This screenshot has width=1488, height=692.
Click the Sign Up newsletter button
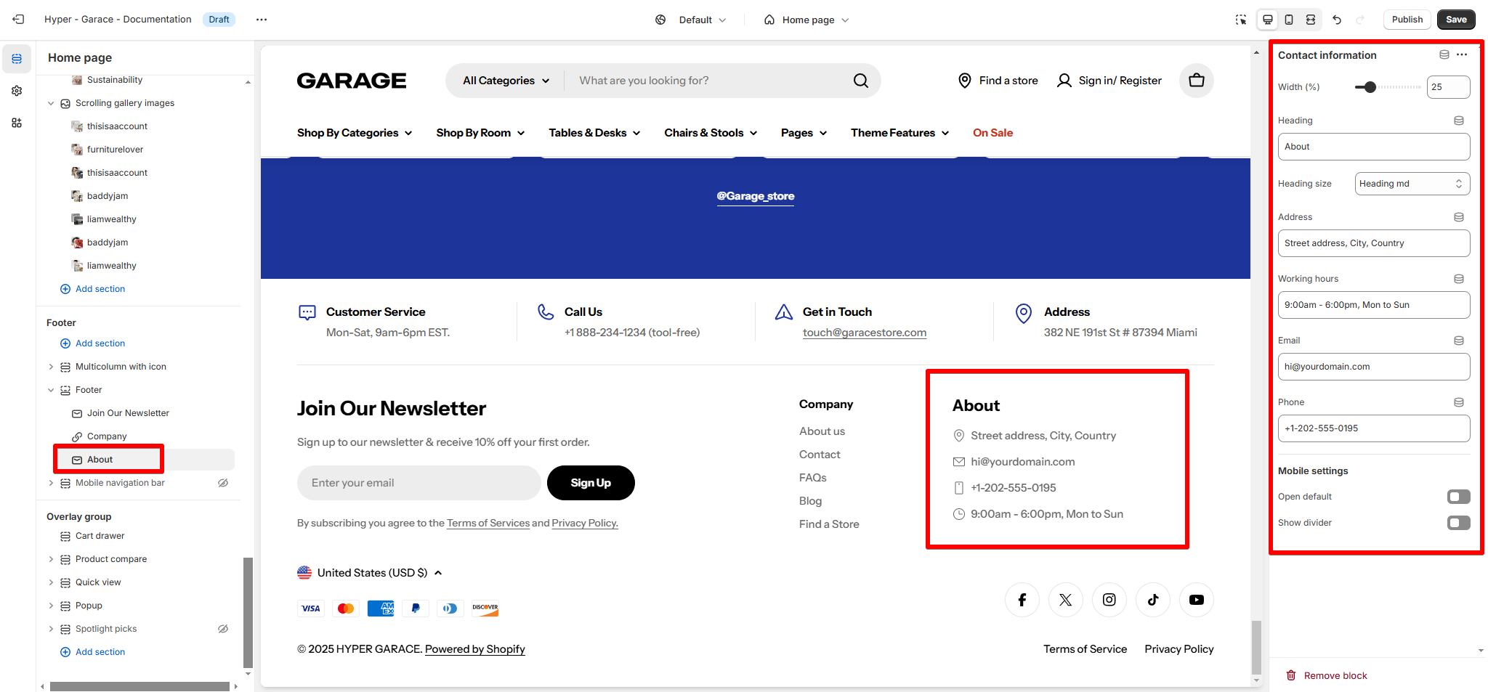pos(591,483)
